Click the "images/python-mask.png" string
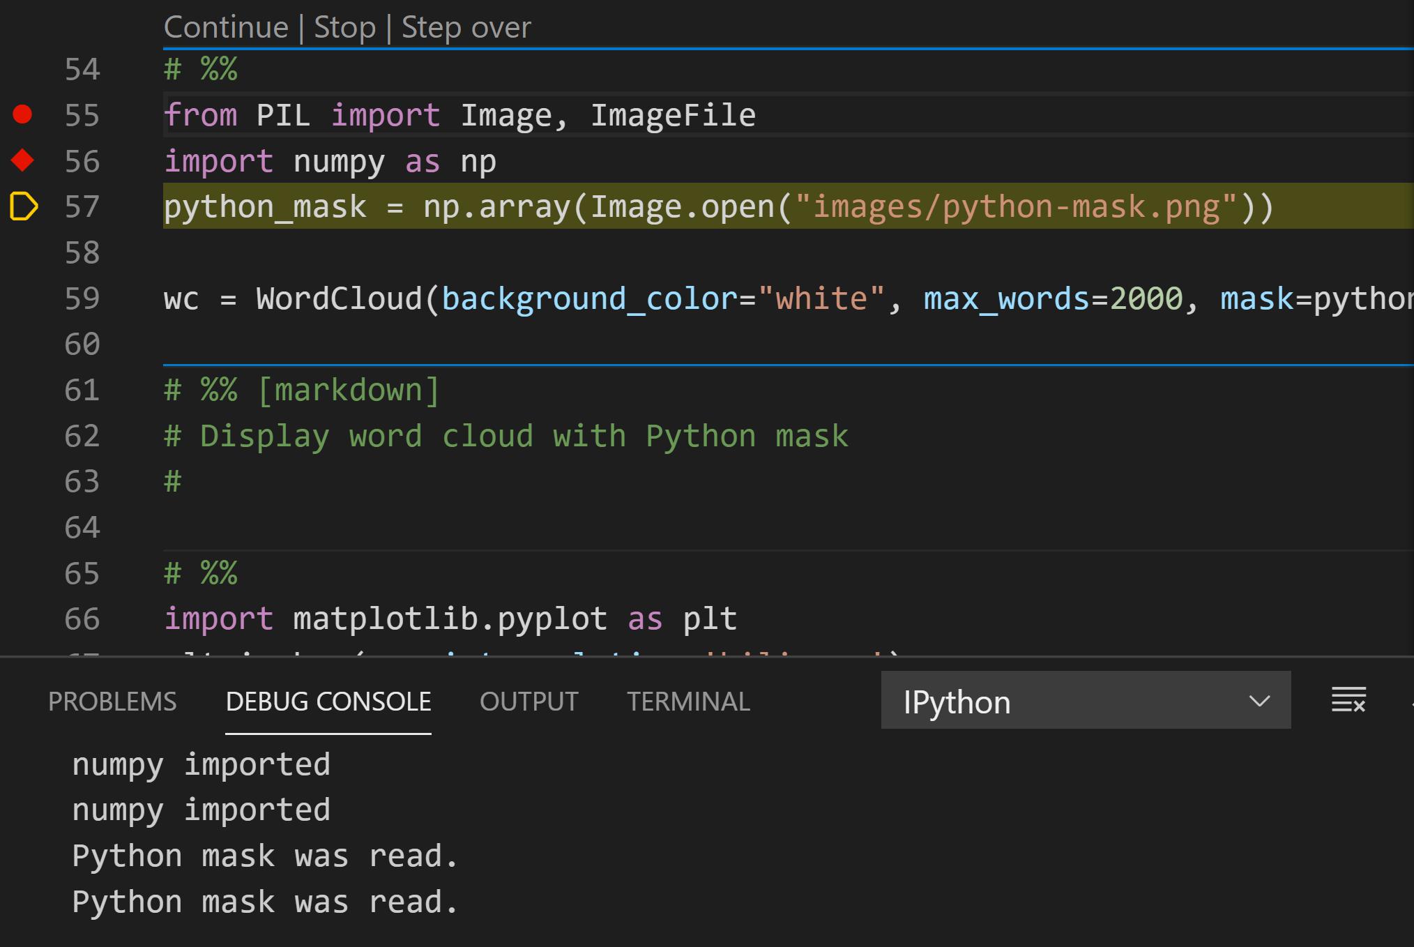 (1015, 207)
